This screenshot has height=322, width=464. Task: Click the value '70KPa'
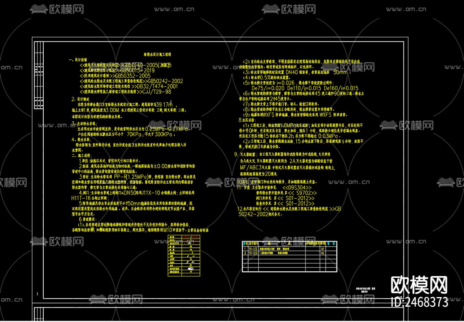134,135
